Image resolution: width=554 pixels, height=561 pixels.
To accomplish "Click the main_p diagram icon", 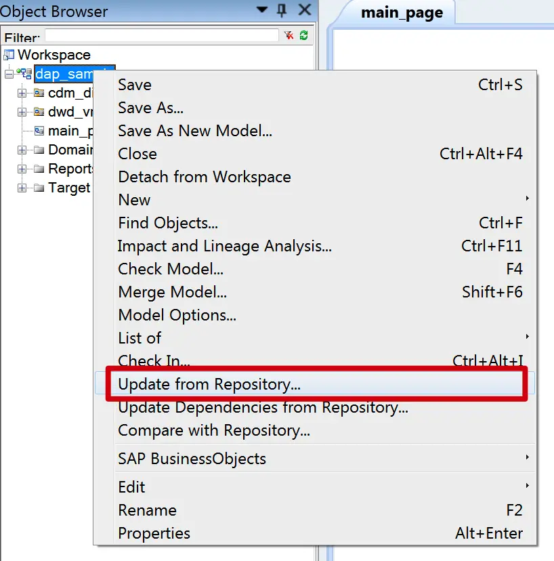I will coord(39,131).
